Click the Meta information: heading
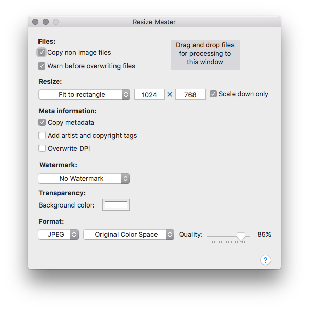The width and height of the screenshot is (309, 310). point(67,111)
